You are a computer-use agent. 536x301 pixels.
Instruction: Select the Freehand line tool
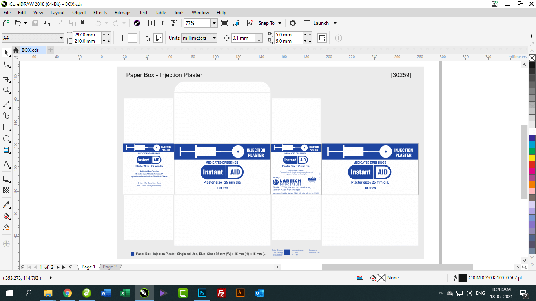click(x=6, y=104)
